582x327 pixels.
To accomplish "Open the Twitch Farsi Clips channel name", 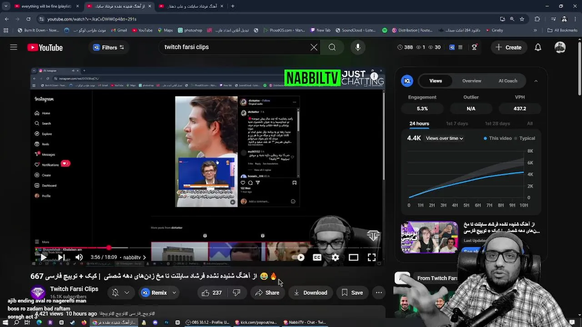I will click(x=74, y=289).
